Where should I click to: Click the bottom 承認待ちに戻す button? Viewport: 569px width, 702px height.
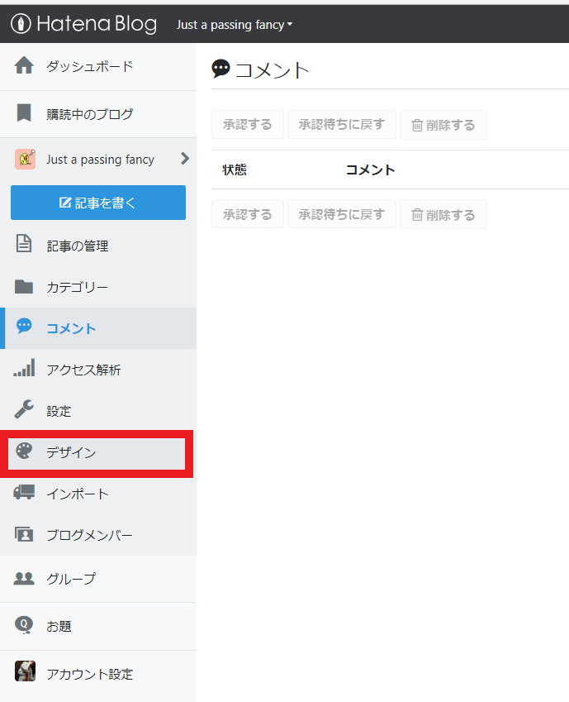pos(342,214)
